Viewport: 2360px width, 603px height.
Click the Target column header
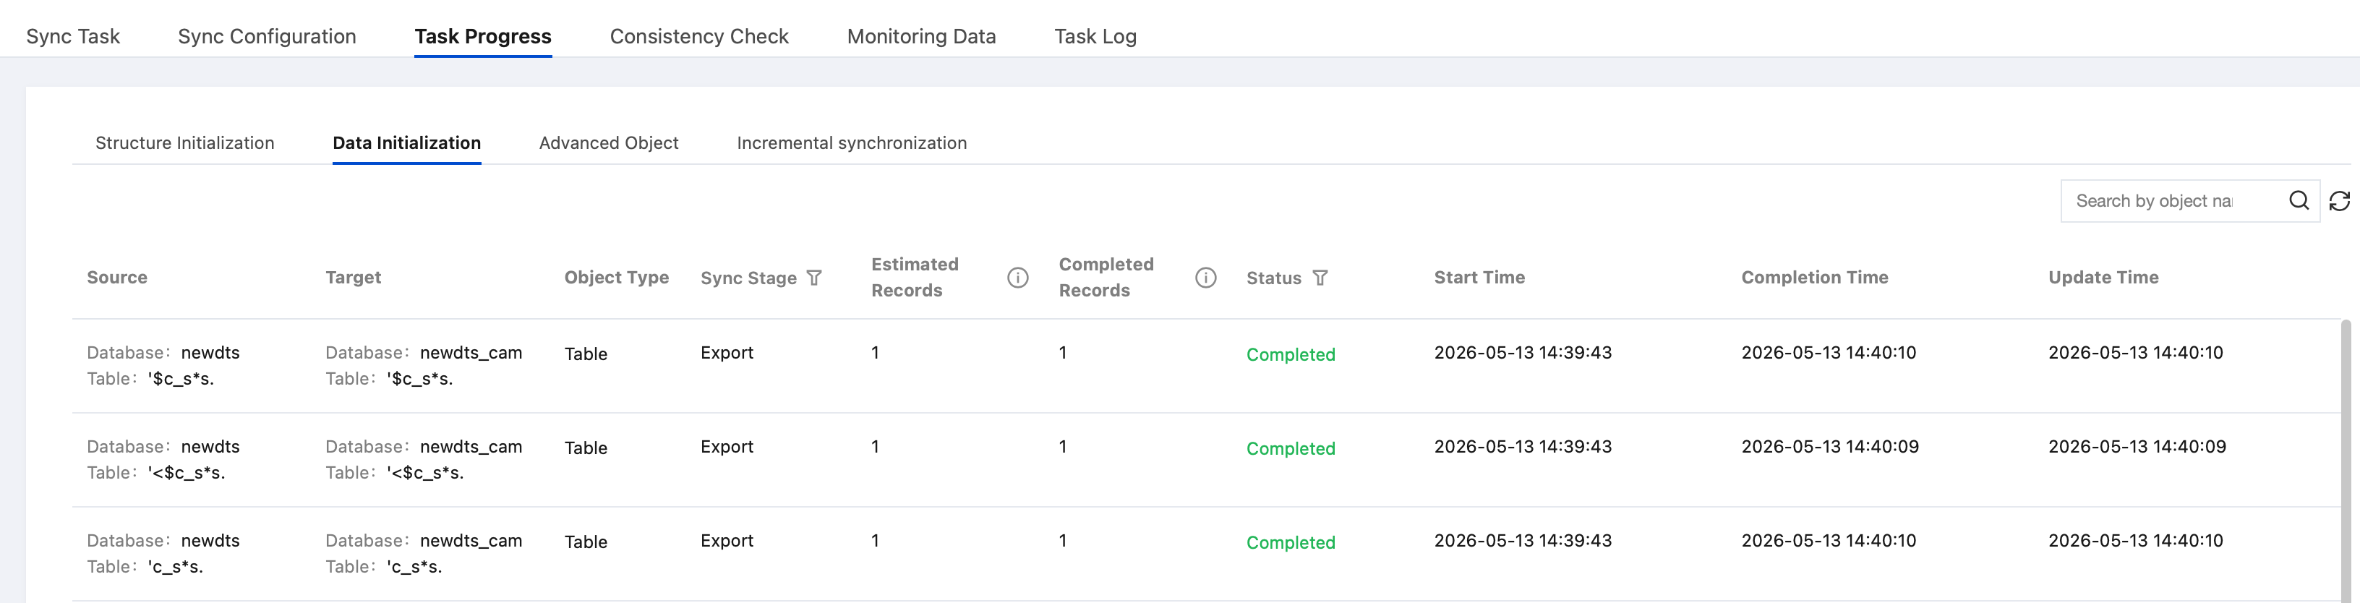[x=353, y=277]
